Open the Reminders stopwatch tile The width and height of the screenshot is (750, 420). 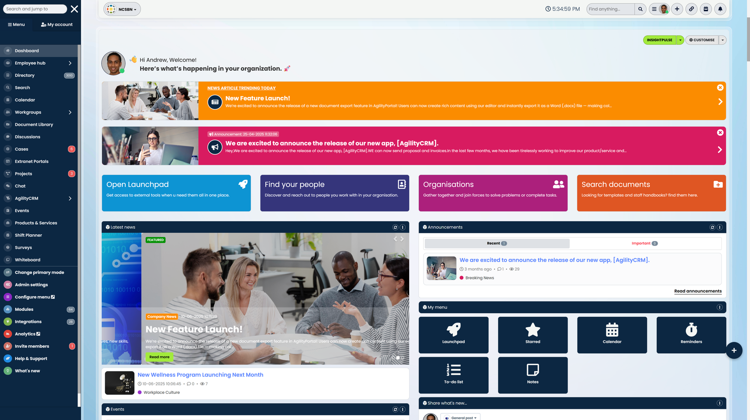click(x=691, y=335)
